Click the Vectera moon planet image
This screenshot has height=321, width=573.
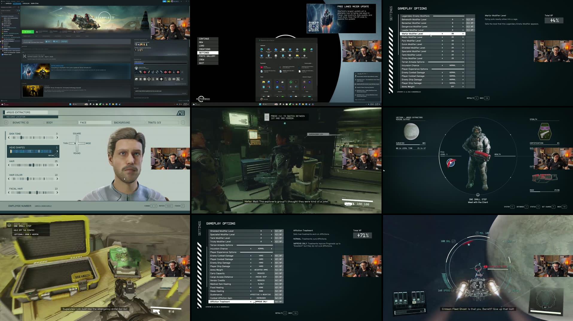411,131
